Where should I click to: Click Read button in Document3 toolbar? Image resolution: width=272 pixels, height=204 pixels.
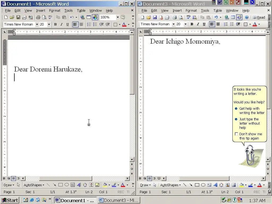[259, 17]
